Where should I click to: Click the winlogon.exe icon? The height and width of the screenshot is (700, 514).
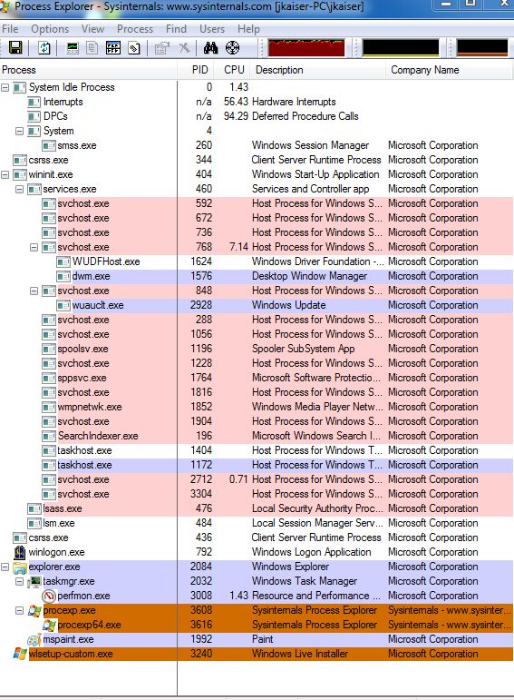click(x=20, y=552)
